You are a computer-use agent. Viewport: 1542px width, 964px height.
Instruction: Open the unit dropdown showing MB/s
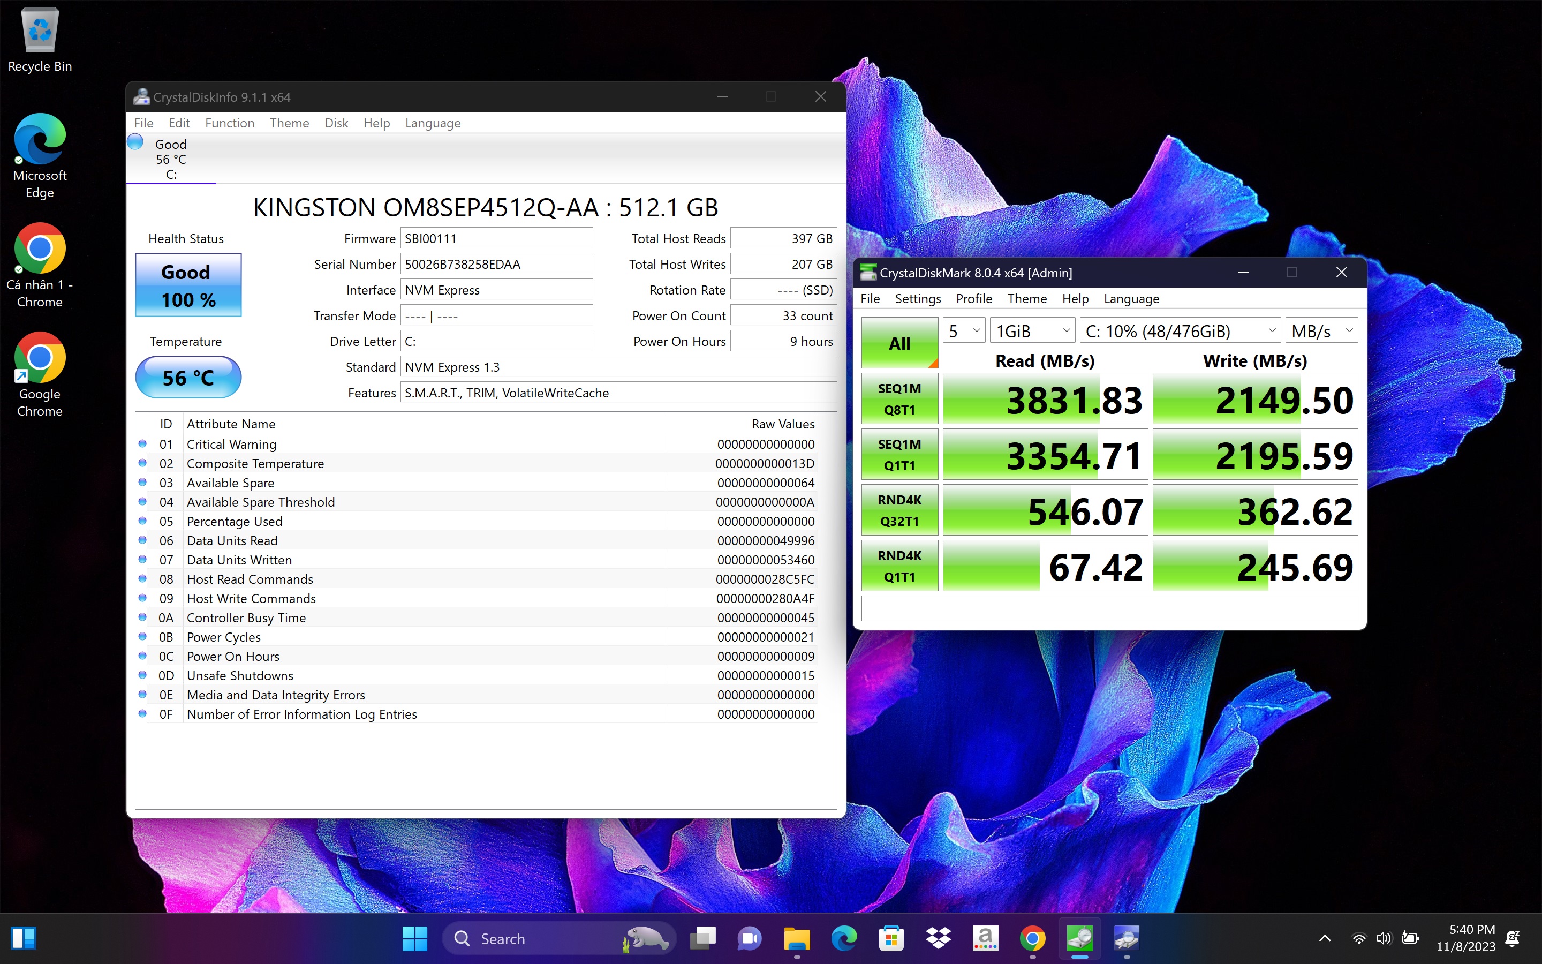1321,331
